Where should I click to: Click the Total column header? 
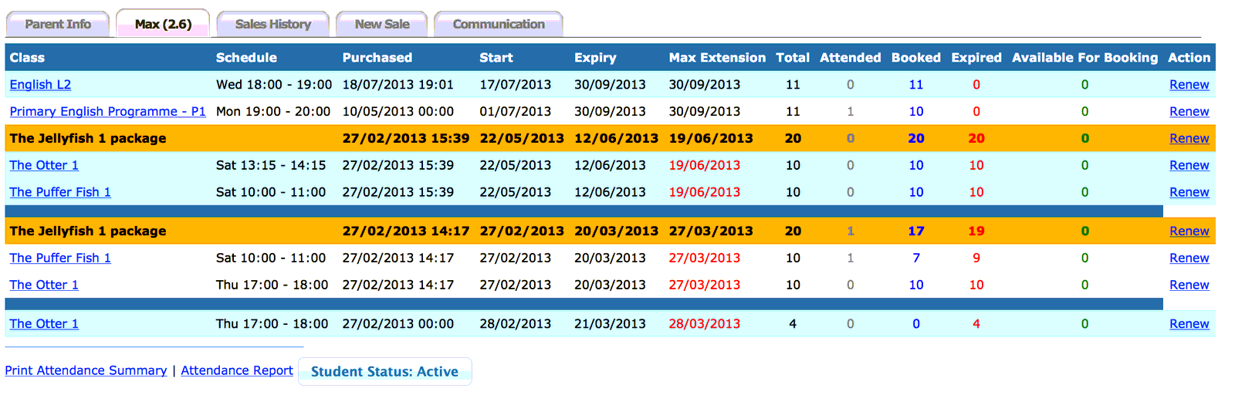tap(793, 58)
